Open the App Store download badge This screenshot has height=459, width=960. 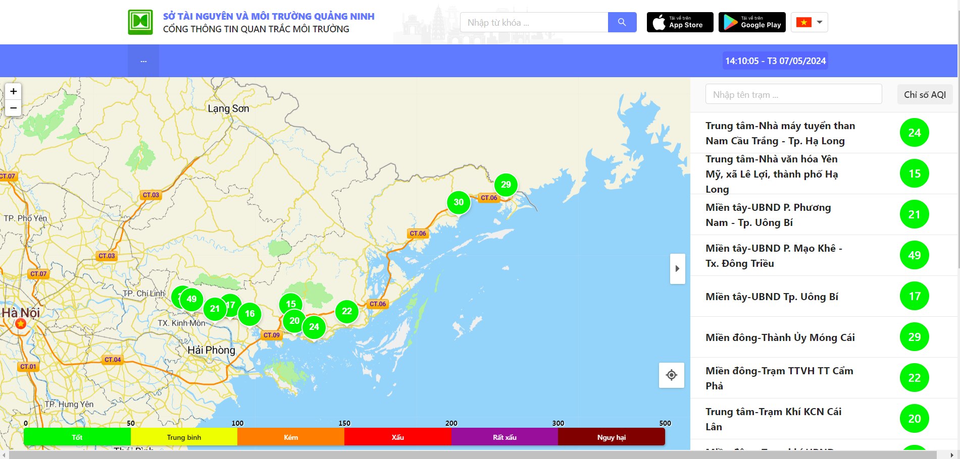[x=680, y=22]
